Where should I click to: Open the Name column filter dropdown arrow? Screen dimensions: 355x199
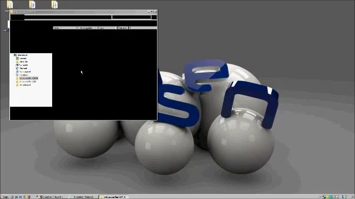[x=78, y=28]
